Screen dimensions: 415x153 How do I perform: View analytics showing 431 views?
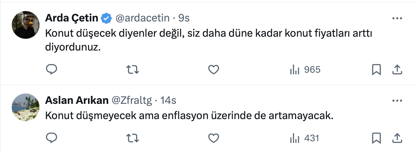click(304, 138)
